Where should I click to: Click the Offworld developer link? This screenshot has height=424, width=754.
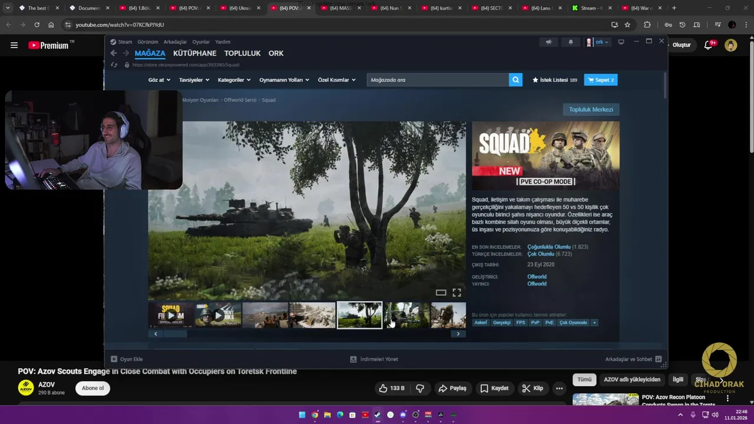[x=537, y=277]
